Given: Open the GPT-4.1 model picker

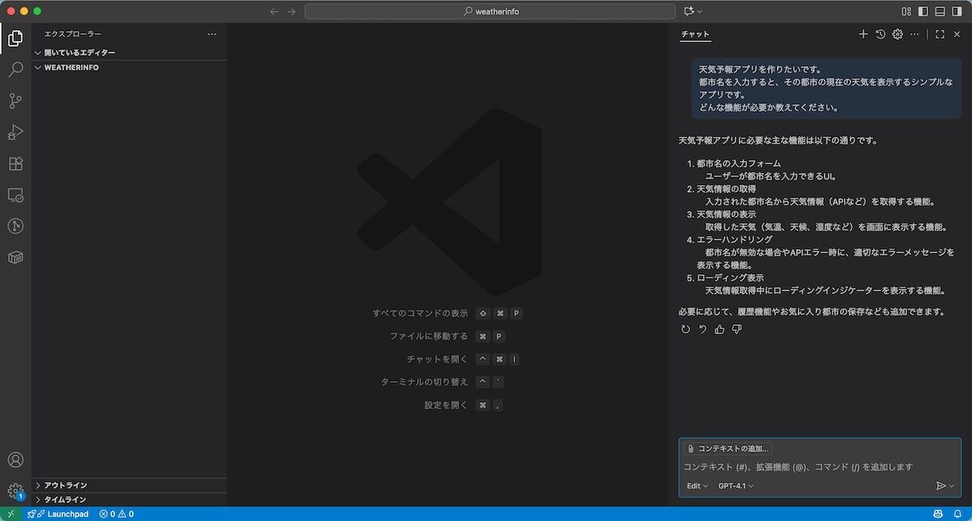Looking at the screenshot, I should pyautogui.click(x=735, y=485).
